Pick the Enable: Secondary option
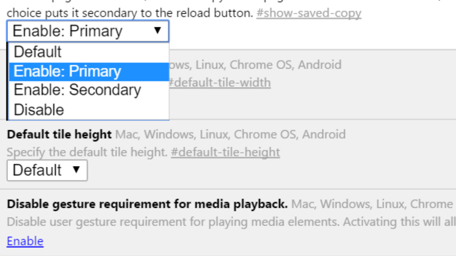 [x=77, y=90]
